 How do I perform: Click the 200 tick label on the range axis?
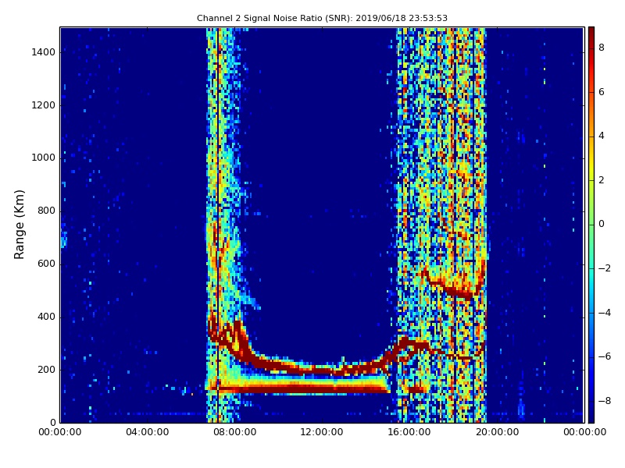(46, 370)
